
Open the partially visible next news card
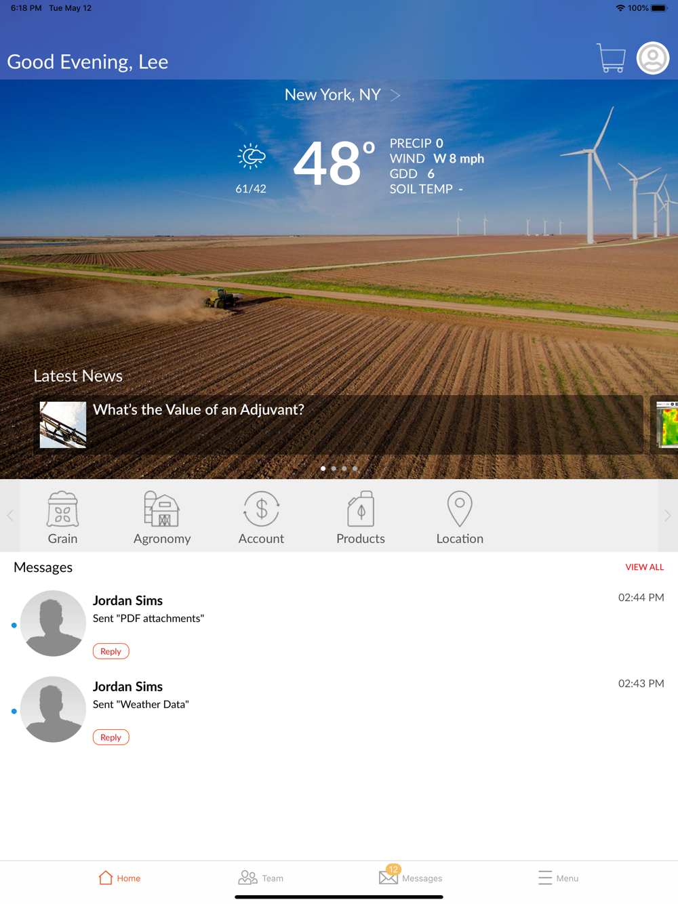click(664, 425)
